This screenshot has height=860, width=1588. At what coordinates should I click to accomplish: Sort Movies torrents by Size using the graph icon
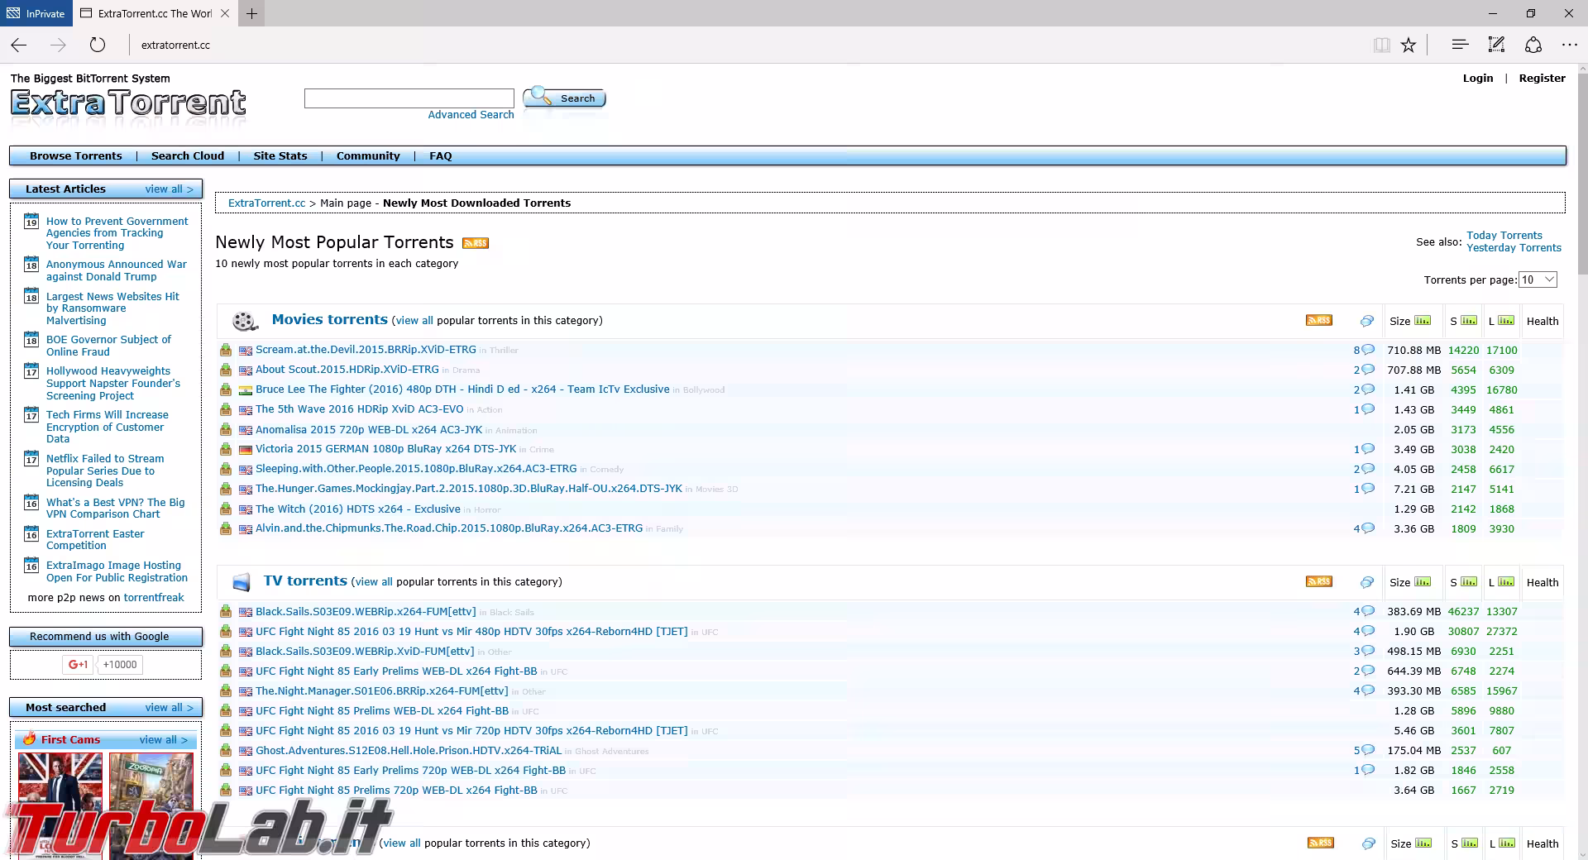pos(1423,321)
